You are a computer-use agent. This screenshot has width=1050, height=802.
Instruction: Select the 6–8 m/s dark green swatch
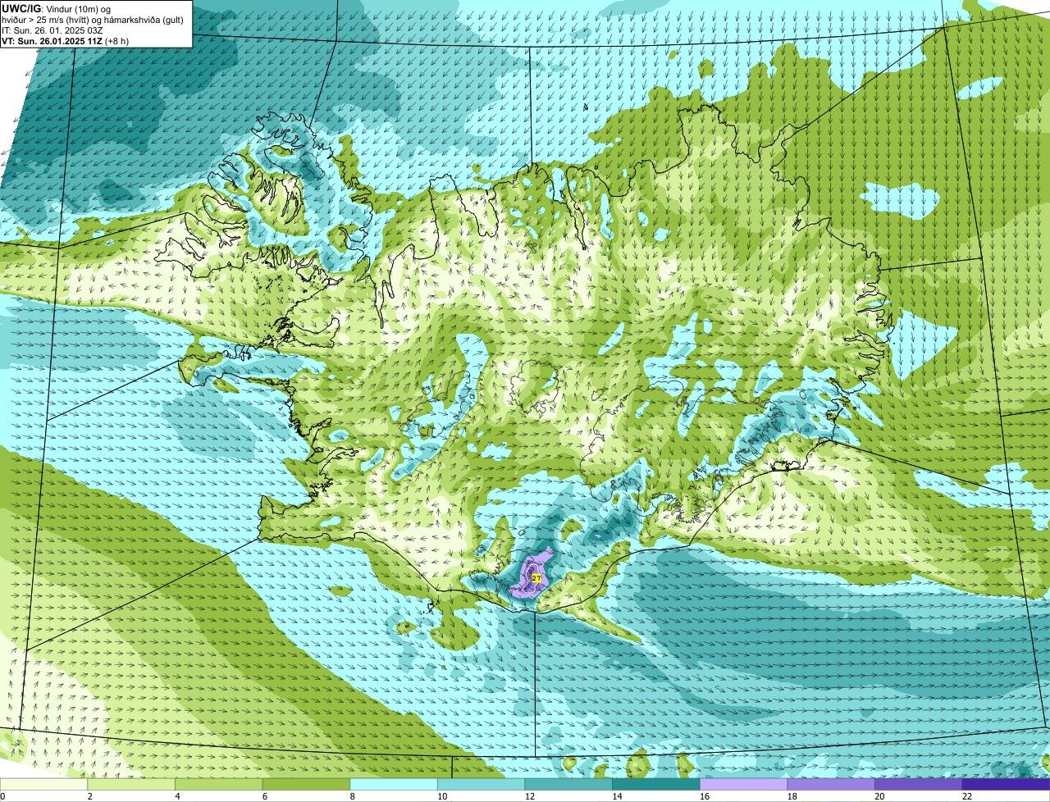coord(306,785)
